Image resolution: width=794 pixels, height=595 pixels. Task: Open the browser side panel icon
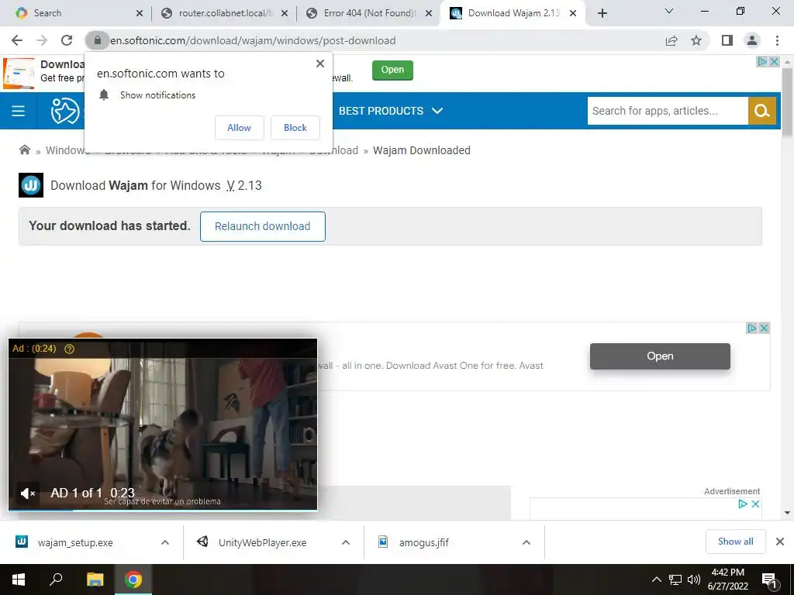(727, 40)
